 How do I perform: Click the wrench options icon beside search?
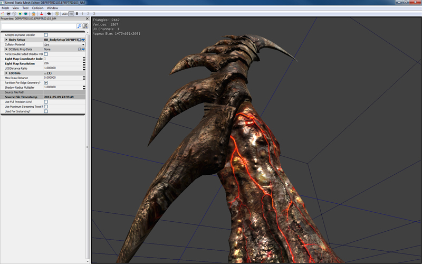(85, 26)
